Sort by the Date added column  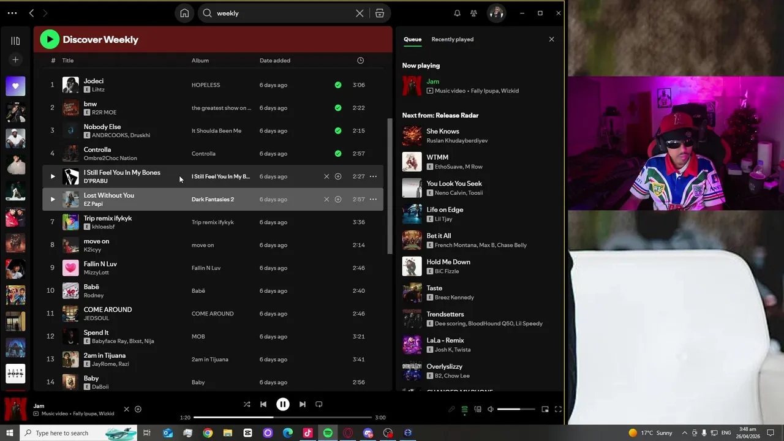(x=275, y=61)
